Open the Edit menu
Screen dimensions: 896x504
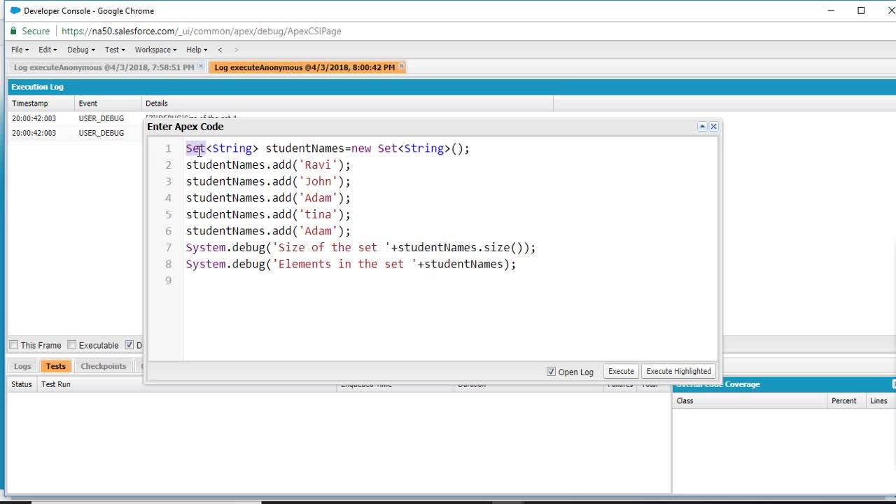click(48, 50)
